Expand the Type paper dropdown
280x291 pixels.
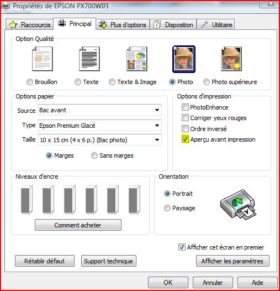click(99, 126)
